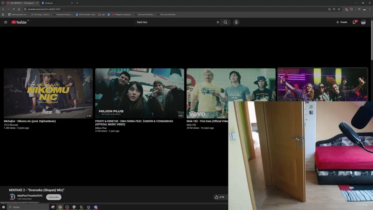The image size is (373, 210).
Task: Open YouTube notifications bell
Action: (354, 22)
